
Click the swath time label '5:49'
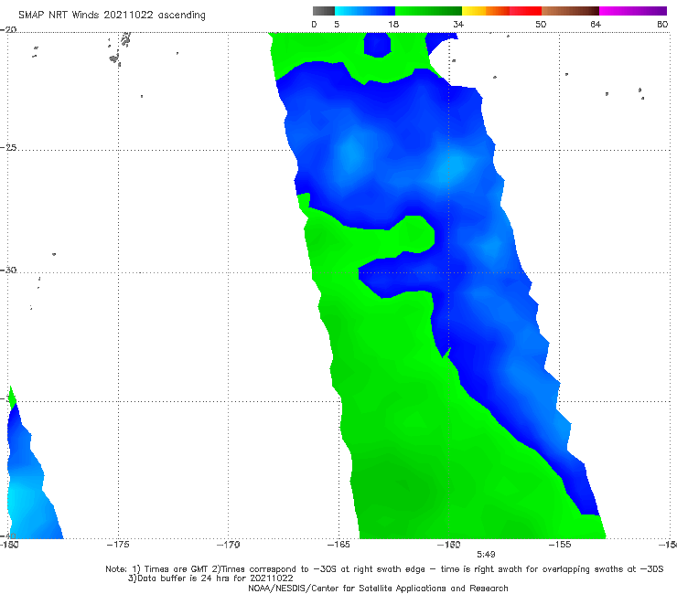(486, 555)
